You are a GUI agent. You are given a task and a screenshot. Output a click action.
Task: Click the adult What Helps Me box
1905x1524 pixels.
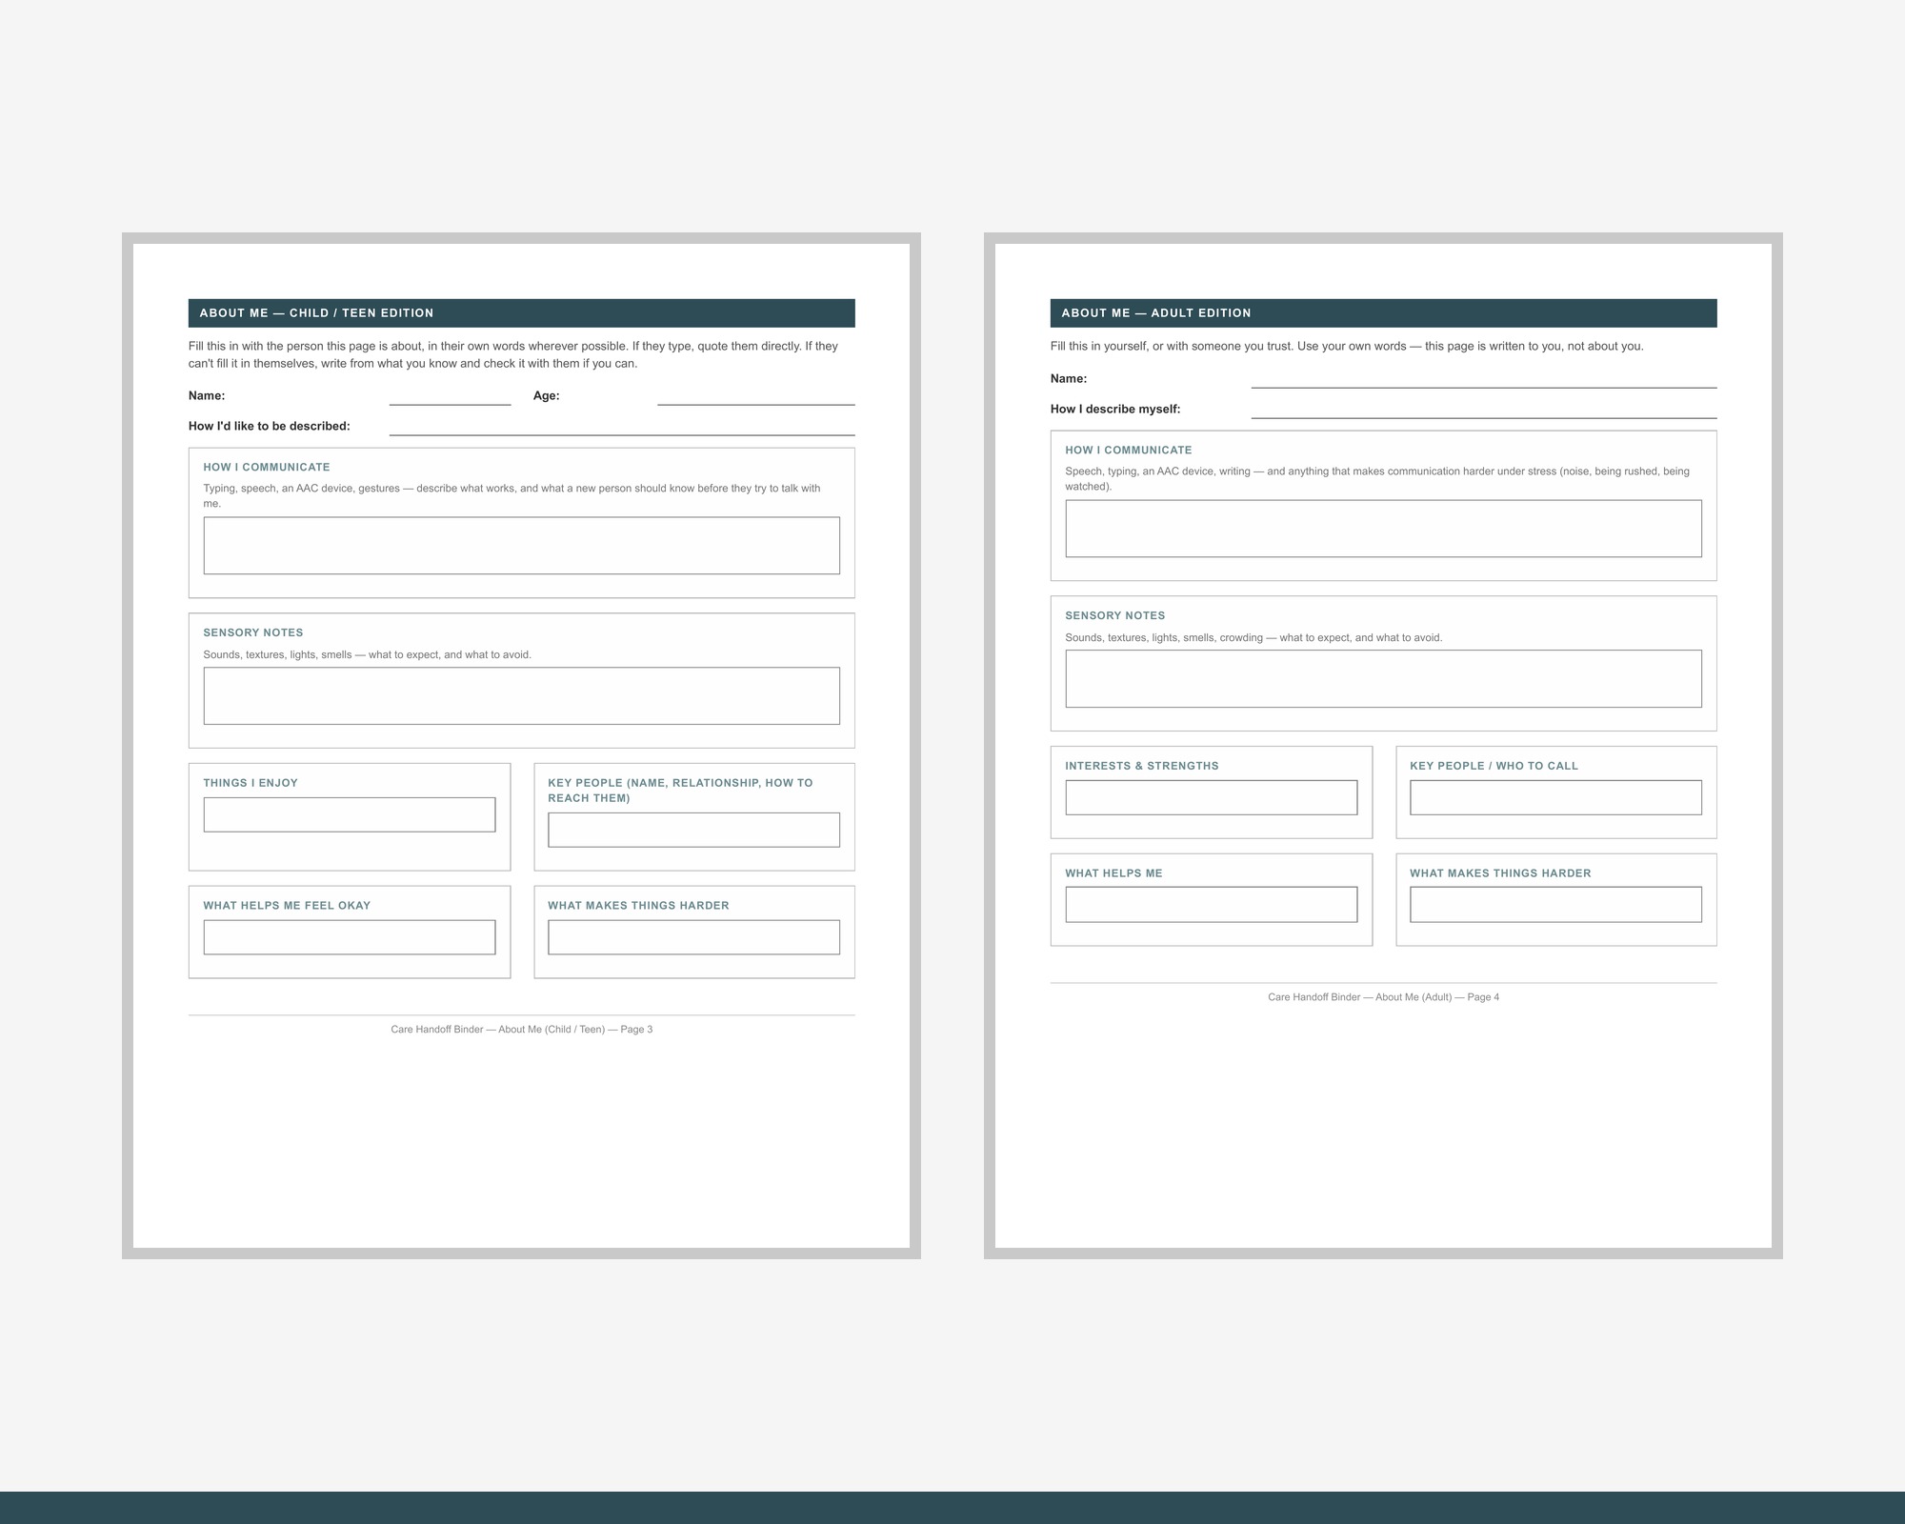pos(1212,905)
